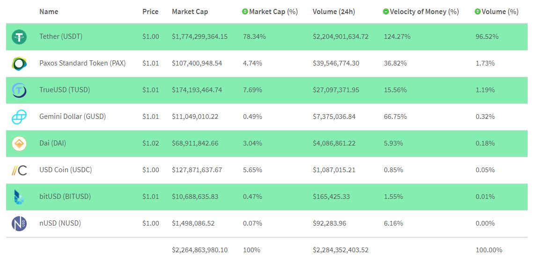The width and height of the screenshot is (537, 263).
Task: Click the bitUSD coin logo
Action: click(x=19, y=197)
